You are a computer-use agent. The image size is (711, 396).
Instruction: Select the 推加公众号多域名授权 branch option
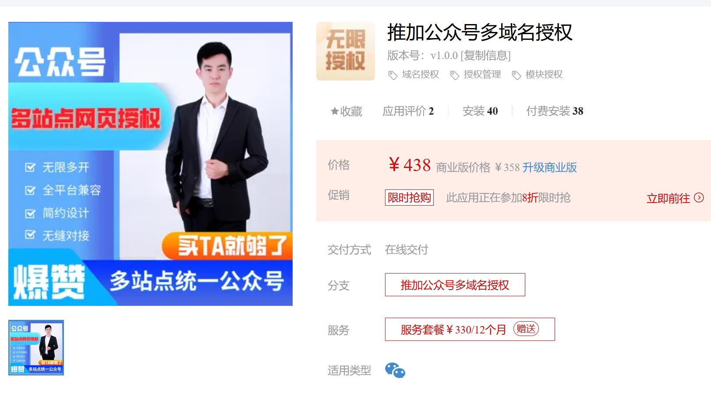tap(455, 285)
